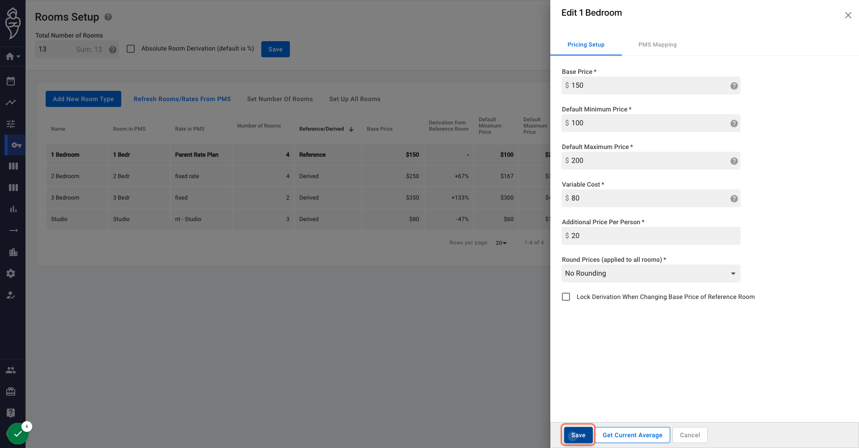Screen dimensions: 859x448
Task: Click the green checkmark badge with 6
Action: click(x=18, y=433)
